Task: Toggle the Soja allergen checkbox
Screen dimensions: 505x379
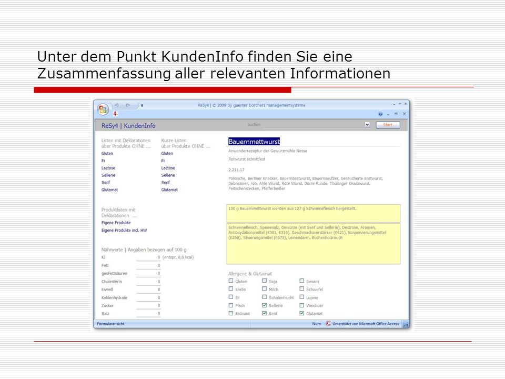Action: tap(265, 281)
